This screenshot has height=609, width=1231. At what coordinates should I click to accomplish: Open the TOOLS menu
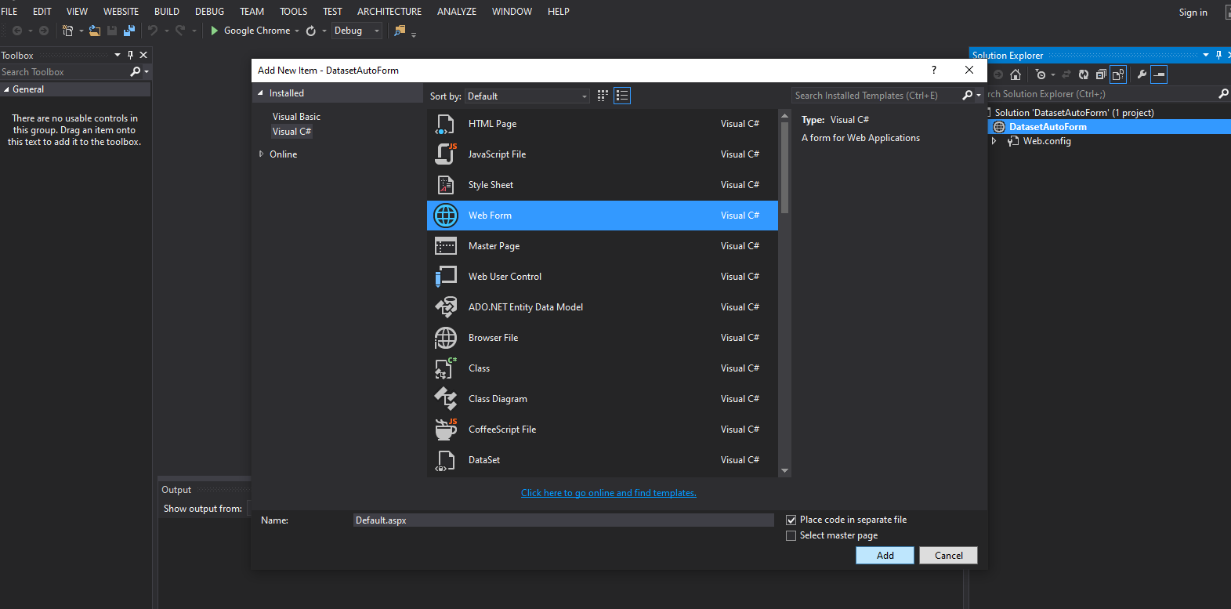(294, 11)
